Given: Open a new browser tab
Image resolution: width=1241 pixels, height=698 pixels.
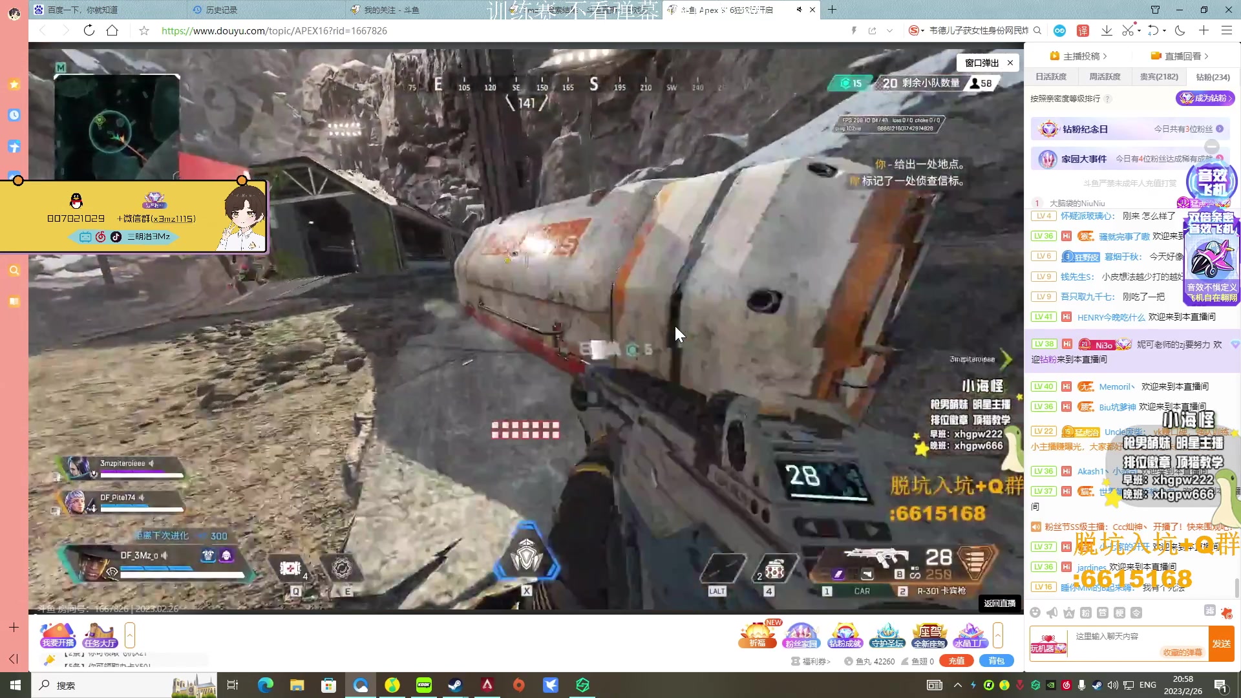Looking at the screenshot, I should pyautogui.click(x=832, y=10).
